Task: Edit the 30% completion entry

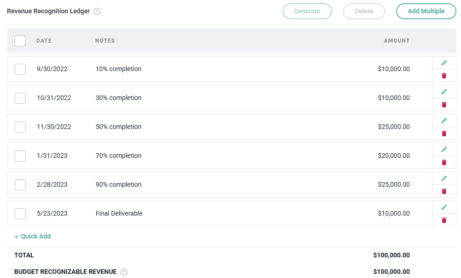Action: (444, 92)
